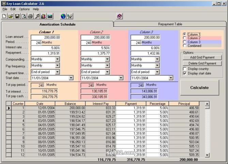Click grid scrollbar down arrow
This screenshot has height=164, width=228.
[x=207, y=155]
